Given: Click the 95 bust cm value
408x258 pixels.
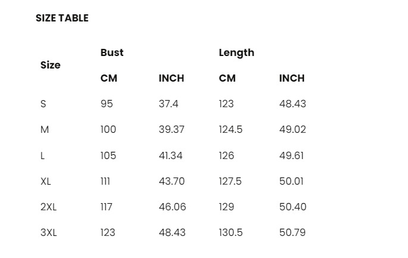Looking at the screenshot, I should pyautogui.click(x=106, y=104).
